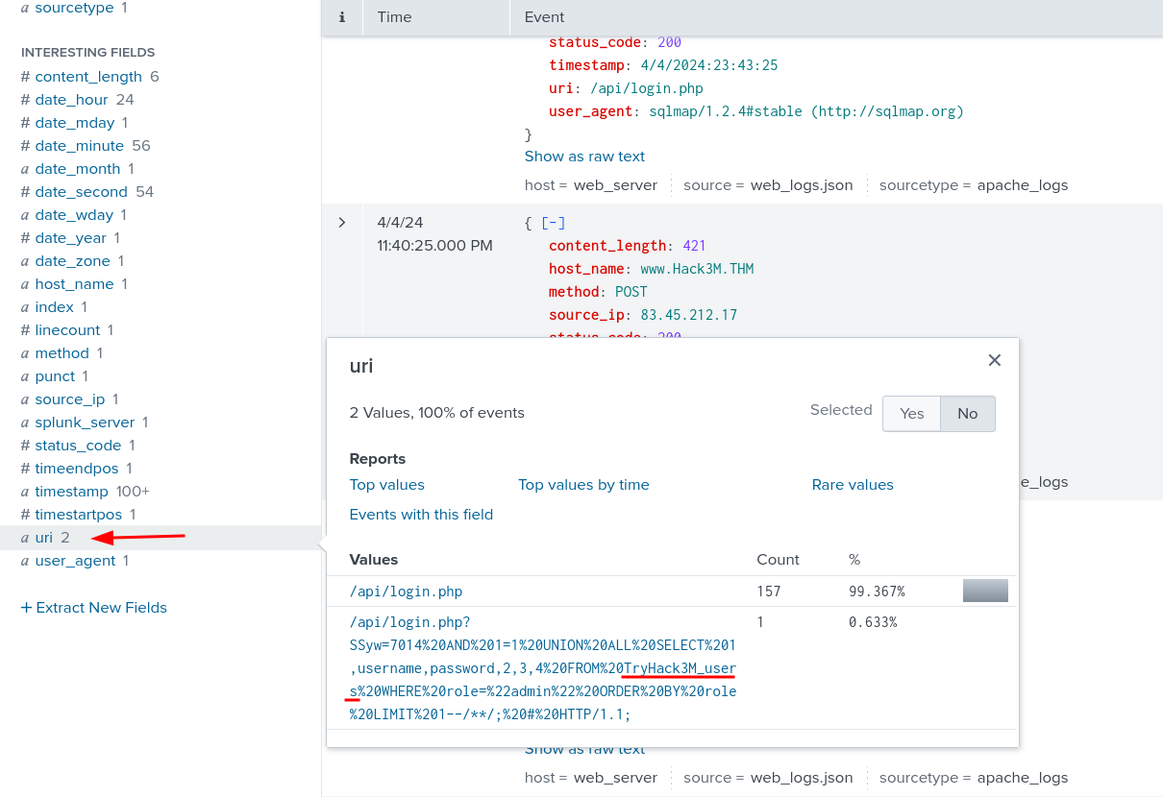Click Events with this field link
Screen dimensions: 1163x797
pyautogui.click(x=421, y=515)
